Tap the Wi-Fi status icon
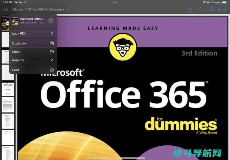This screenshot has width=230, height=160. [204, 2]
